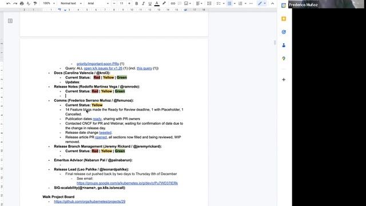Click the 'Walk Project Board' heading

(x=58, y=197)
